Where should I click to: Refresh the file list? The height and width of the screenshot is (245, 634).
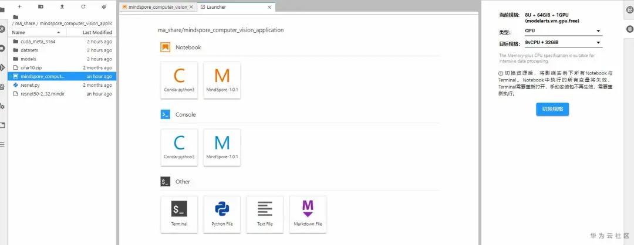point(83,6)
